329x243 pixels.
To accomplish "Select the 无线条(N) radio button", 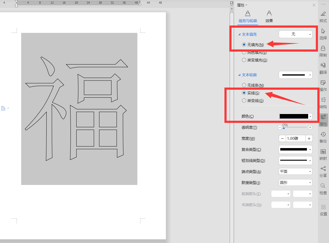I will pos(244,85).
